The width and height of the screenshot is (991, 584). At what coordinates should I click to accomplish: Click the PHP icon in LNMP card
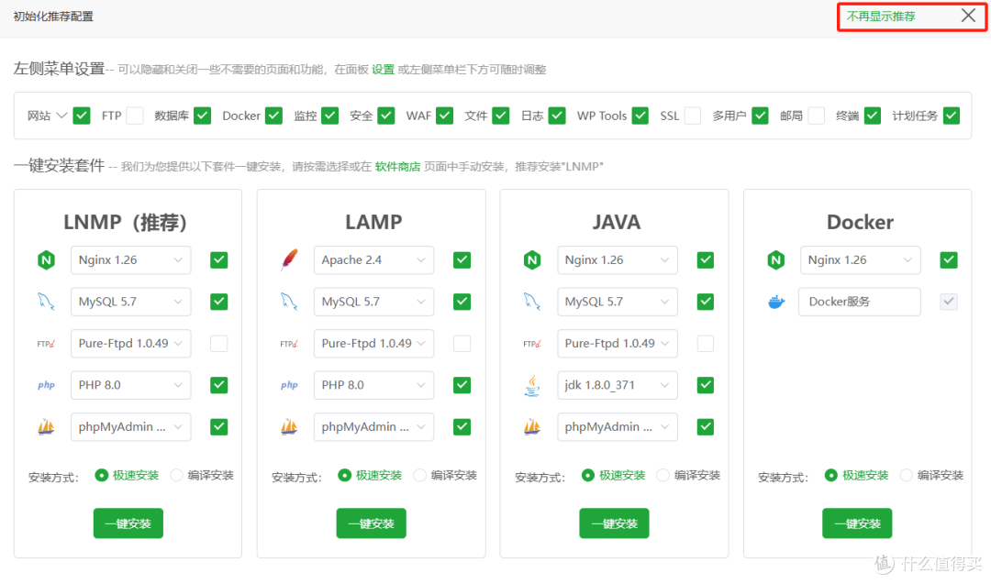46,385
